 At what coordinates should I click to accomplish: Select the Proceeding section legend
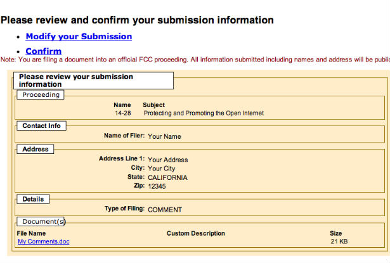coord(41,95)
